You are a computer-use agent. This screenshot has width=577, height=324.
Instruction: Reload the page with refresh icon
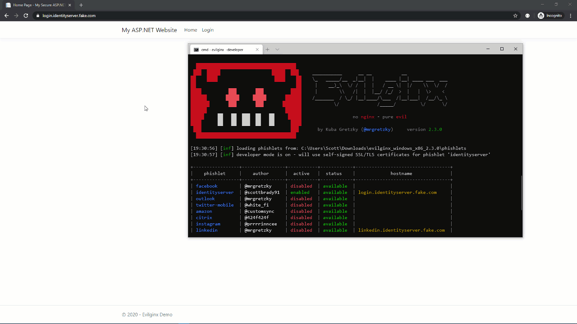point(26,15)
